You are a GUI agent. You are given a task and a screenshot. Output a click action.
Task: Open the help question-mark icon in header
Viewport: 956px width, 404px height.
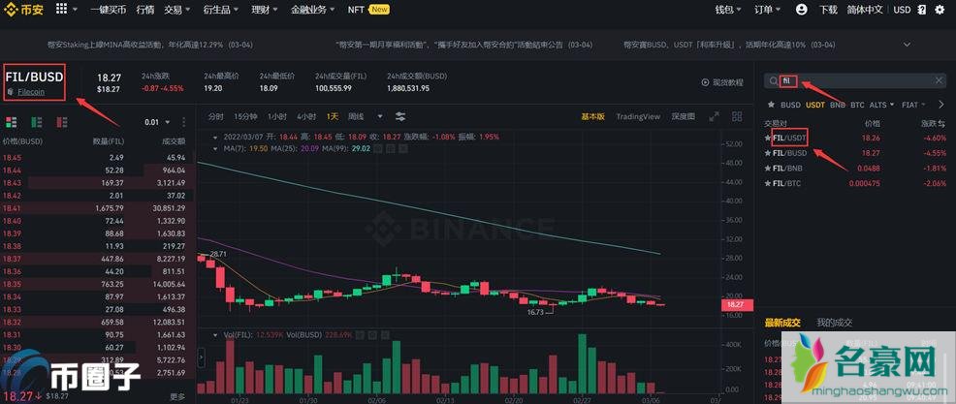(922, 10)
